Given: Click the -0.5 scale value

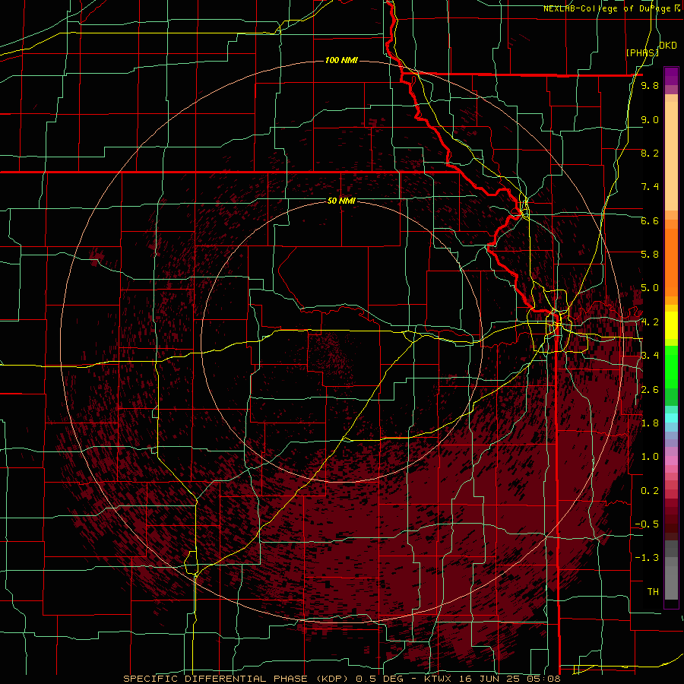Looking at the screenshot, I should click(648, 524).
